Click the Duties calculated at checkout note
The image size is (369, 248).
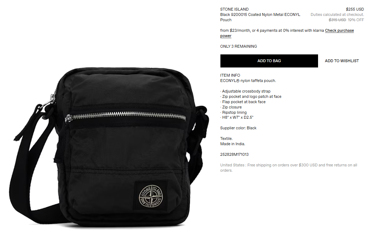(x=337, y=14)
